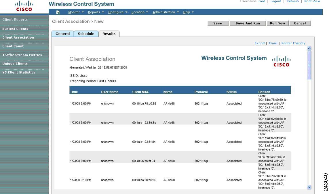This screenshot has width=329, height=194.
Task: Expand the Location dropdown arrow
Action: 147,12
